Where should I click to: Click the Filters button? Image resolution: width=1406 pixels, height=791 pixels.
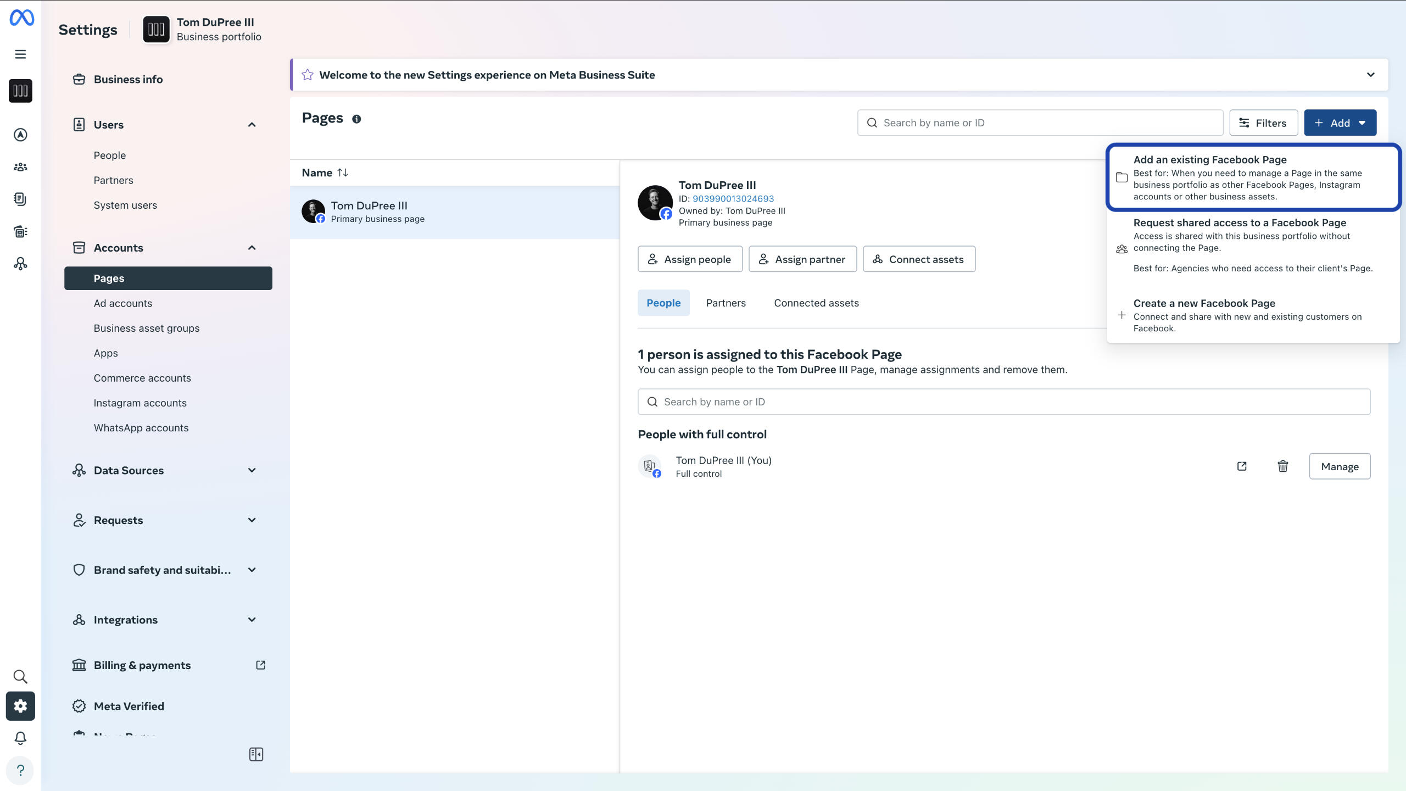[x=1263, y=123]
